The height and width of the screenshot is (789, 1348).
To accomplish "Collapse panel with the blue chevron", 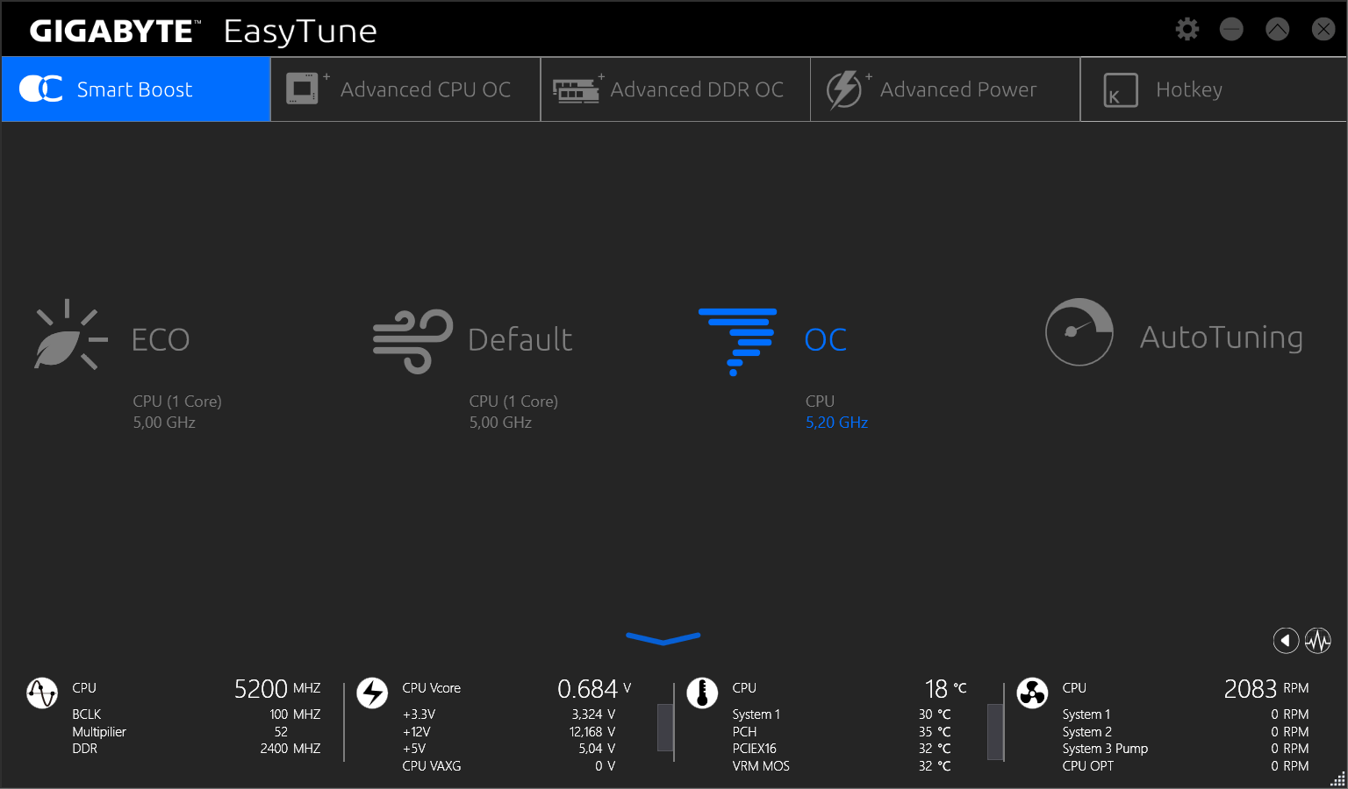I will [663, 638].
